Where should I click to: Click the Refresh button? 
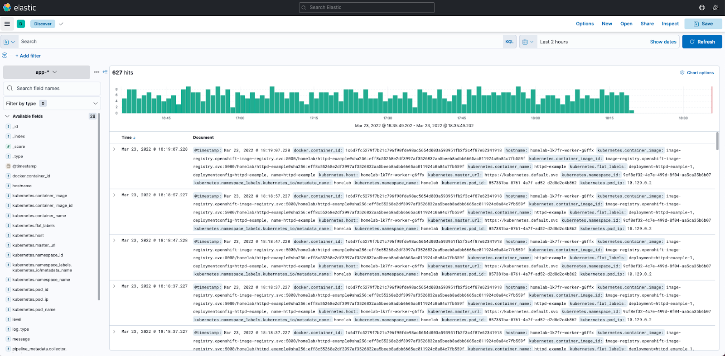702,42
